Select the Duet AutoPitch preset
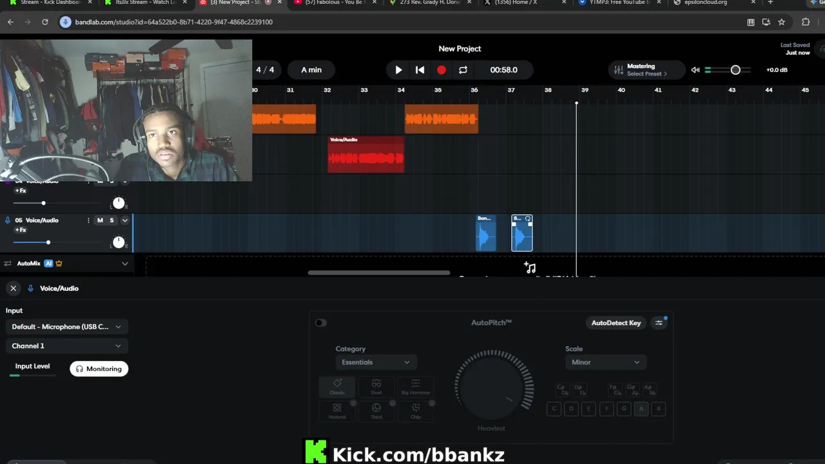This screenshot has height=464, width=825. [376, 387]
